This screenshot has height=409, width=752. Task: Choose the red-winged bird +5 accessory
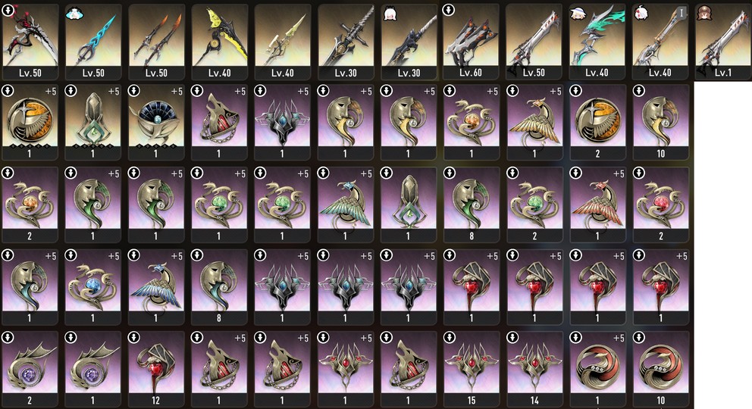[597, 204]
